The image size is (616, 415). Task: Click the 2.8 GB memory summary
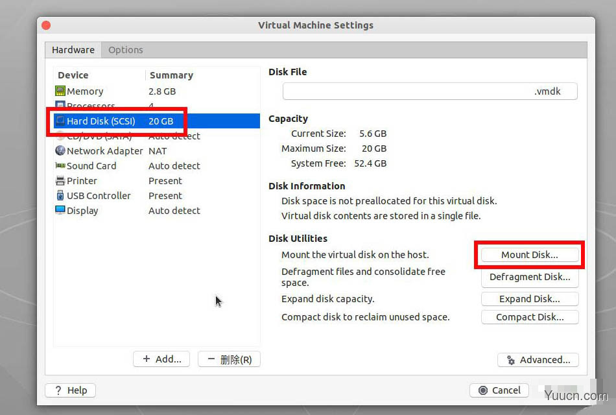tap(162, 91)
